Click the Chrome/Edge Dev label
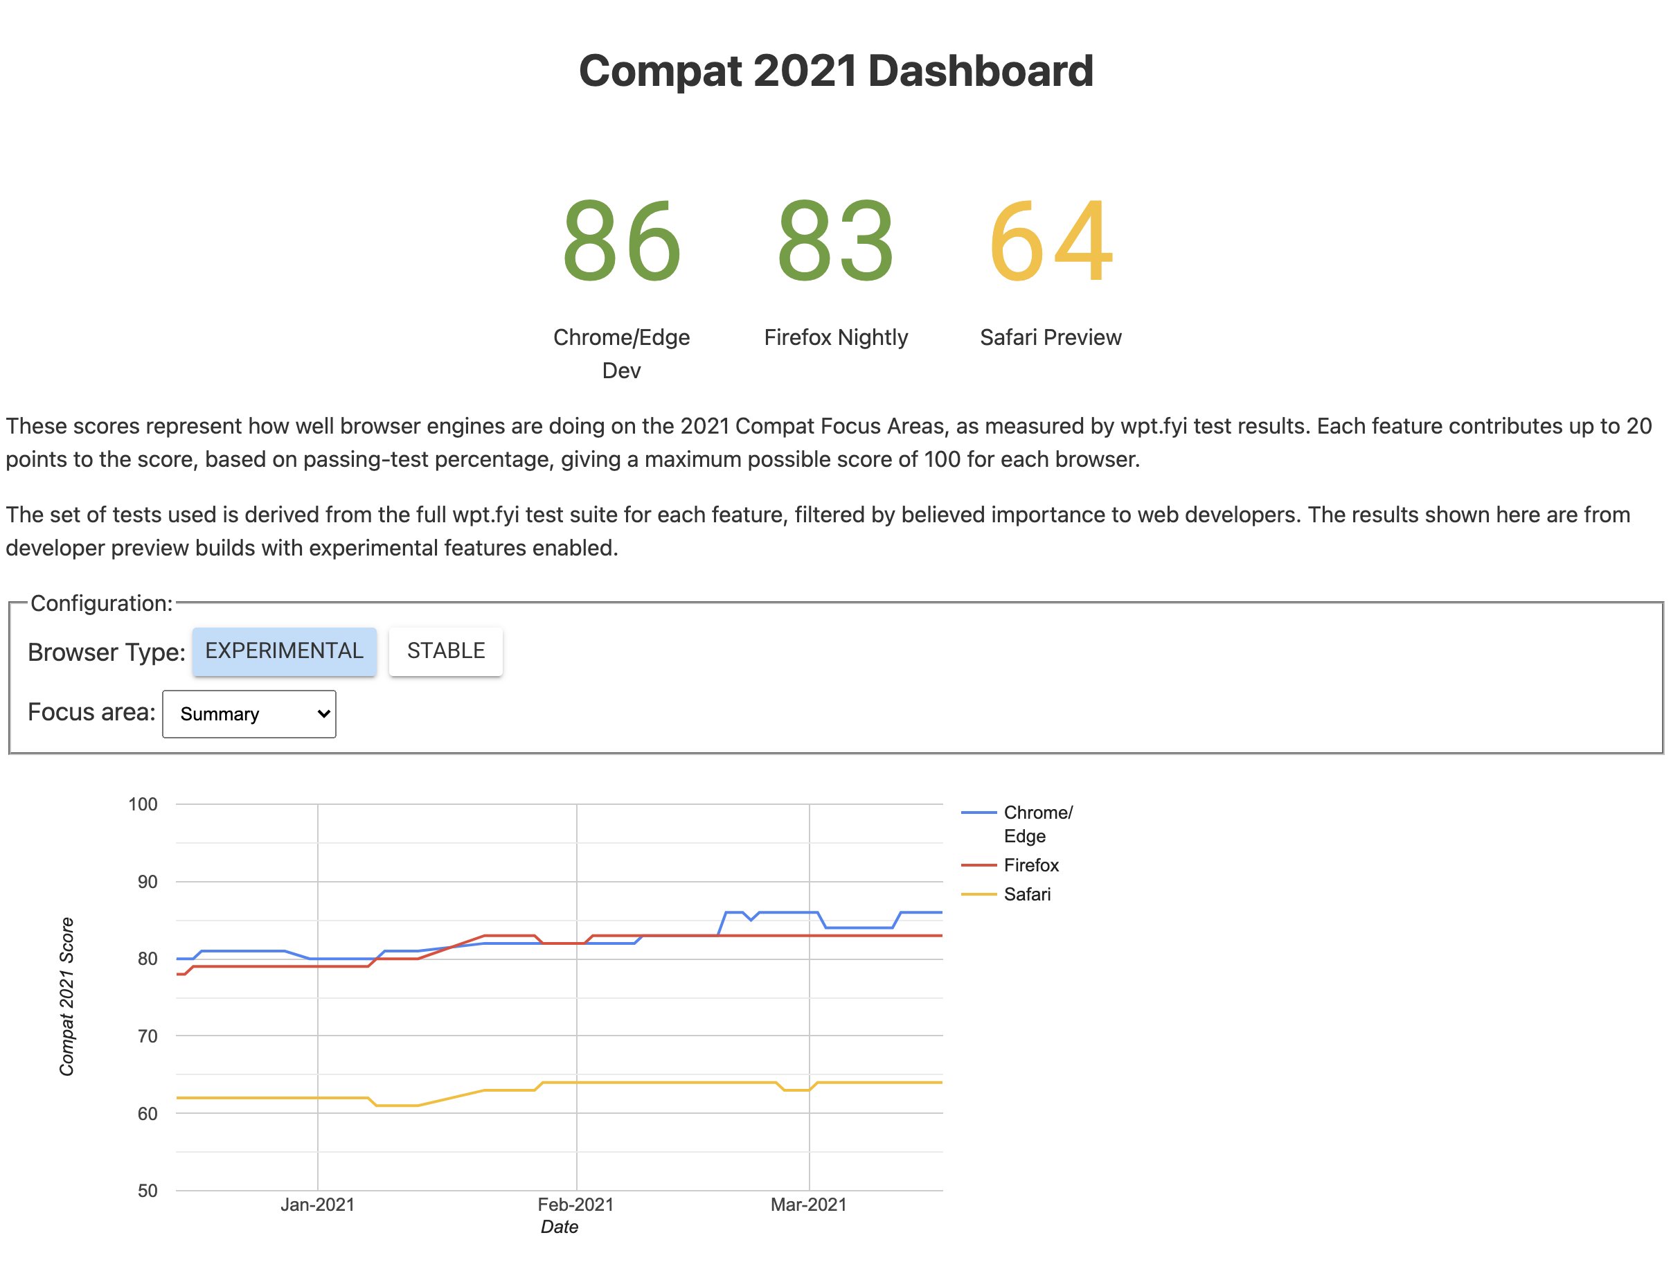Screen dimensions: 1680x1269 pos(621,353)
